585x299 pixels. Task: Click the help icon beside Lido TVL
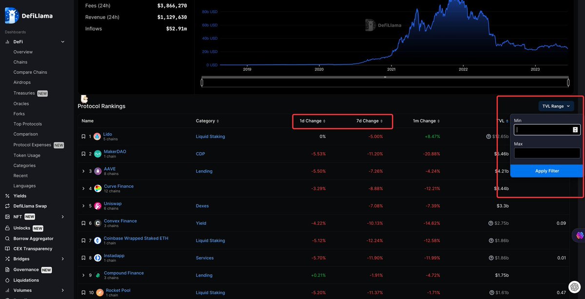489,137
